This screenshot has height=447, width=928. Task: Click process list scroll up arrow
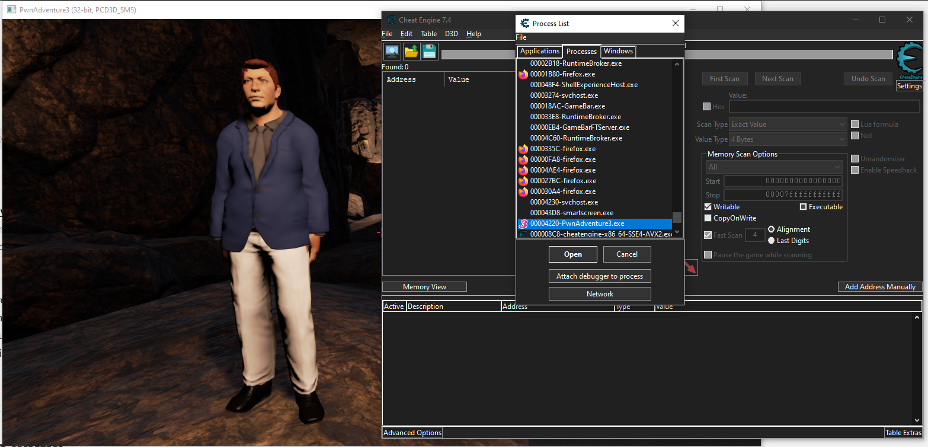(x=677, y=63)
